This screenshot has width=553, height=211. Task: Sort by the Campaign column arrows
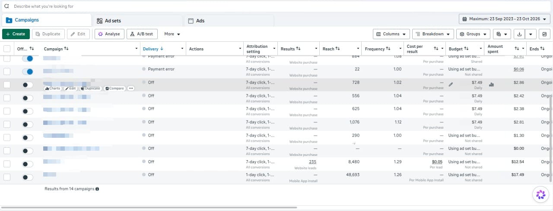67,49
